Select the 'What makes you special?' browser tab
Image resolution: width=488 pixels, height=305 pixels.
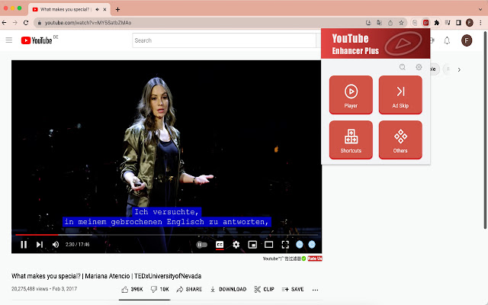click(x=65, y=9)
